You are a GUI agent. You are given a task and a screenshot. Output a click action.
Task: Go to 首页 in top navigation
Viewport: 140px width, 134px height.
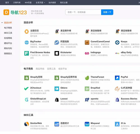point(7,3)
